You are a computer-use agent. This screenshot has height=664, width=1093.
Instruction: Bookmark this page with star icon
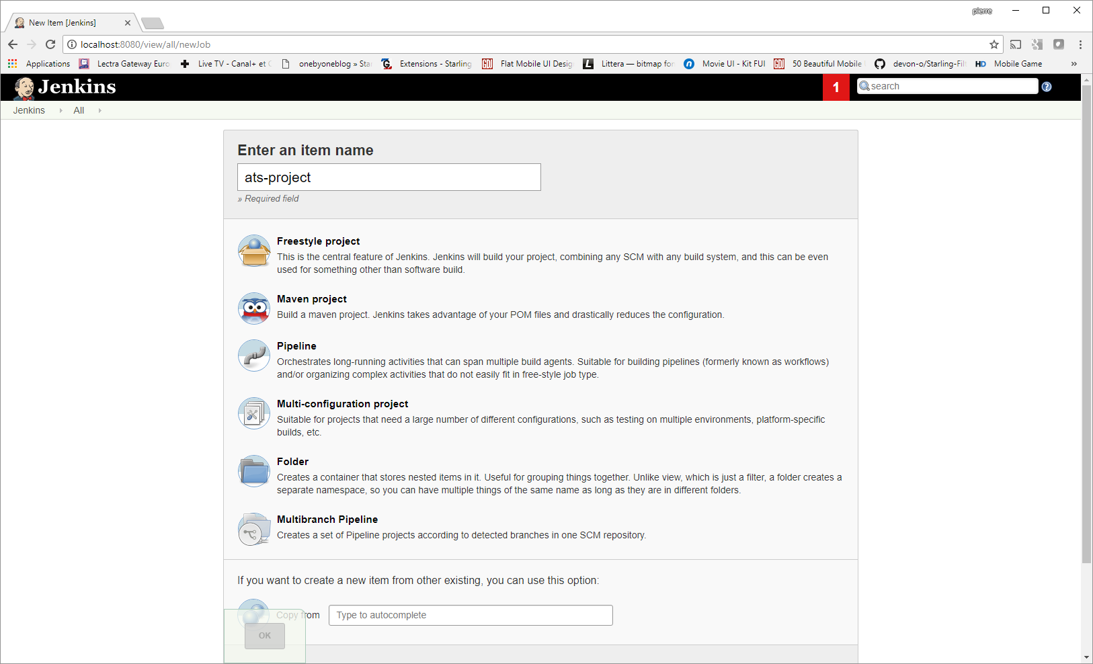pyautogui.click(x=994, y=44)
